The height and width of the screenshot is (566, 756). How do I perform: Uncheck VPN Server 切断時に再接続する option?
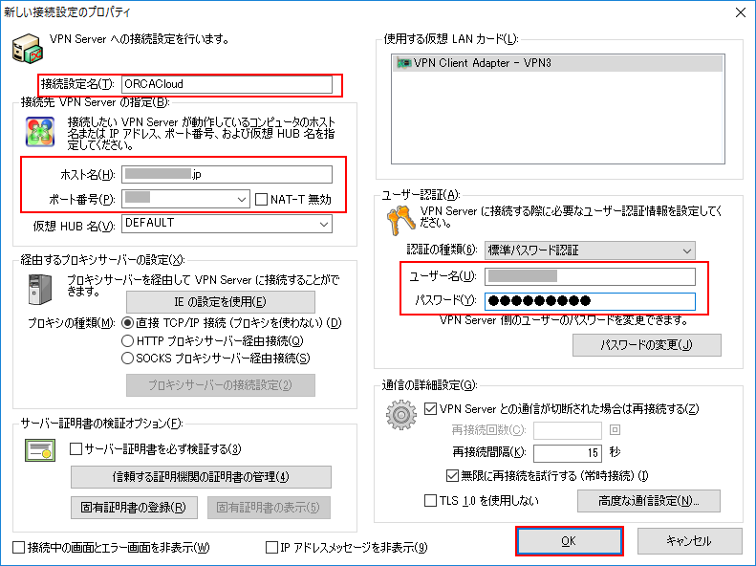430,409
